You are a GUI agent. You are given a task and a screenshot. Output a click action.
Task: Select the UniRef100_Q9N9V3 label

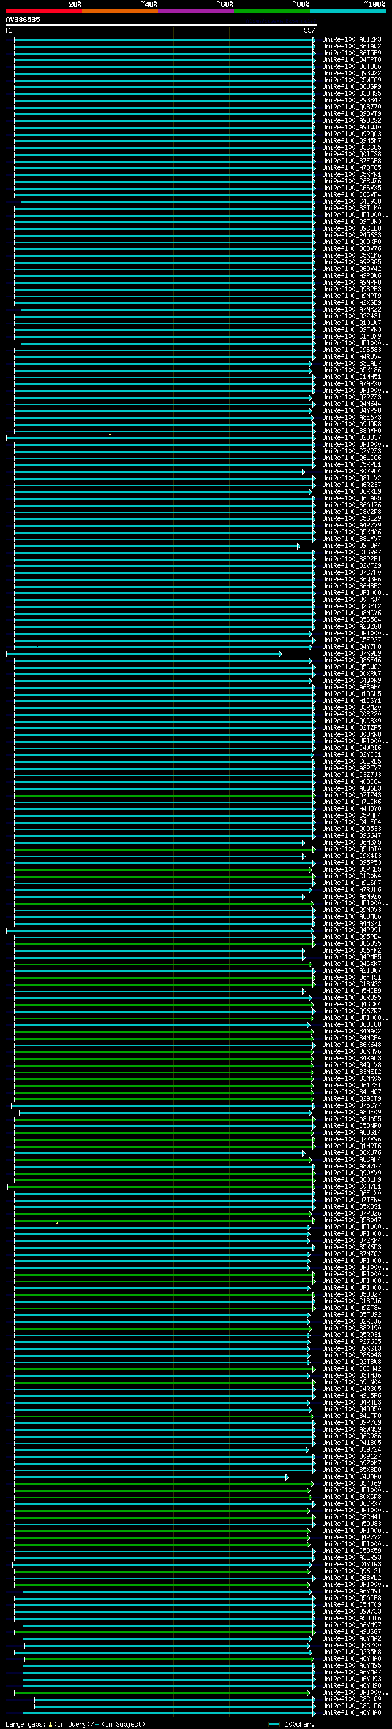click(352, 910)
